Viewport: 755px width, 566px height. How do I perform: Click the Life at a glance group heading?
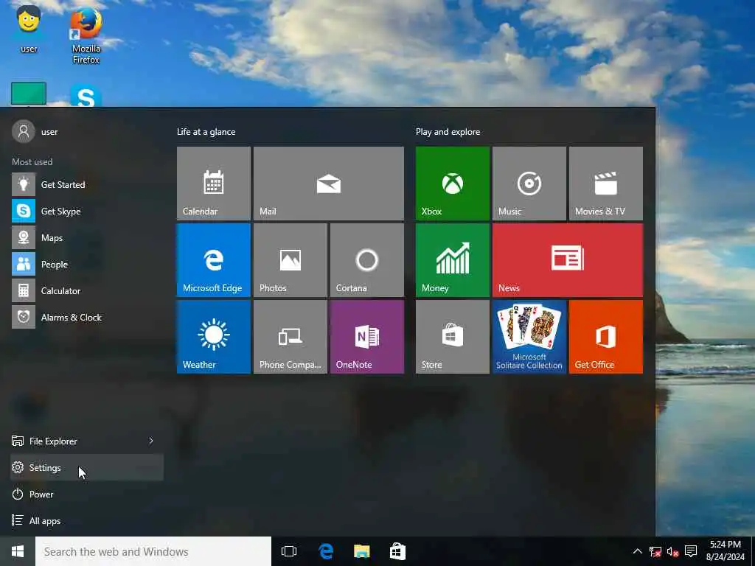click(206, 132)
